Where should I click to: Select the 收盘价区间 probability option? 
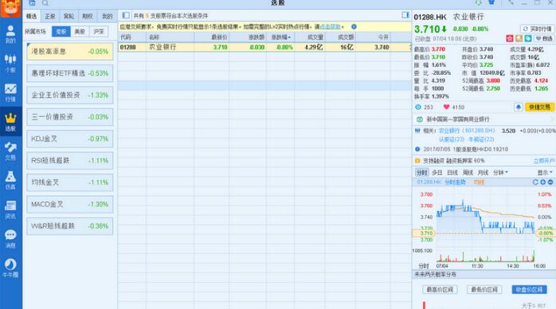pos(529,290)
